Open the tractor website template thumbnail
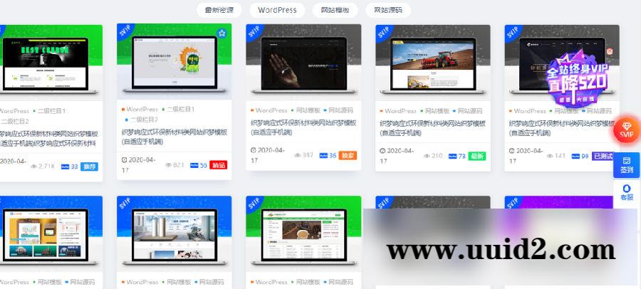 [432, 64]
